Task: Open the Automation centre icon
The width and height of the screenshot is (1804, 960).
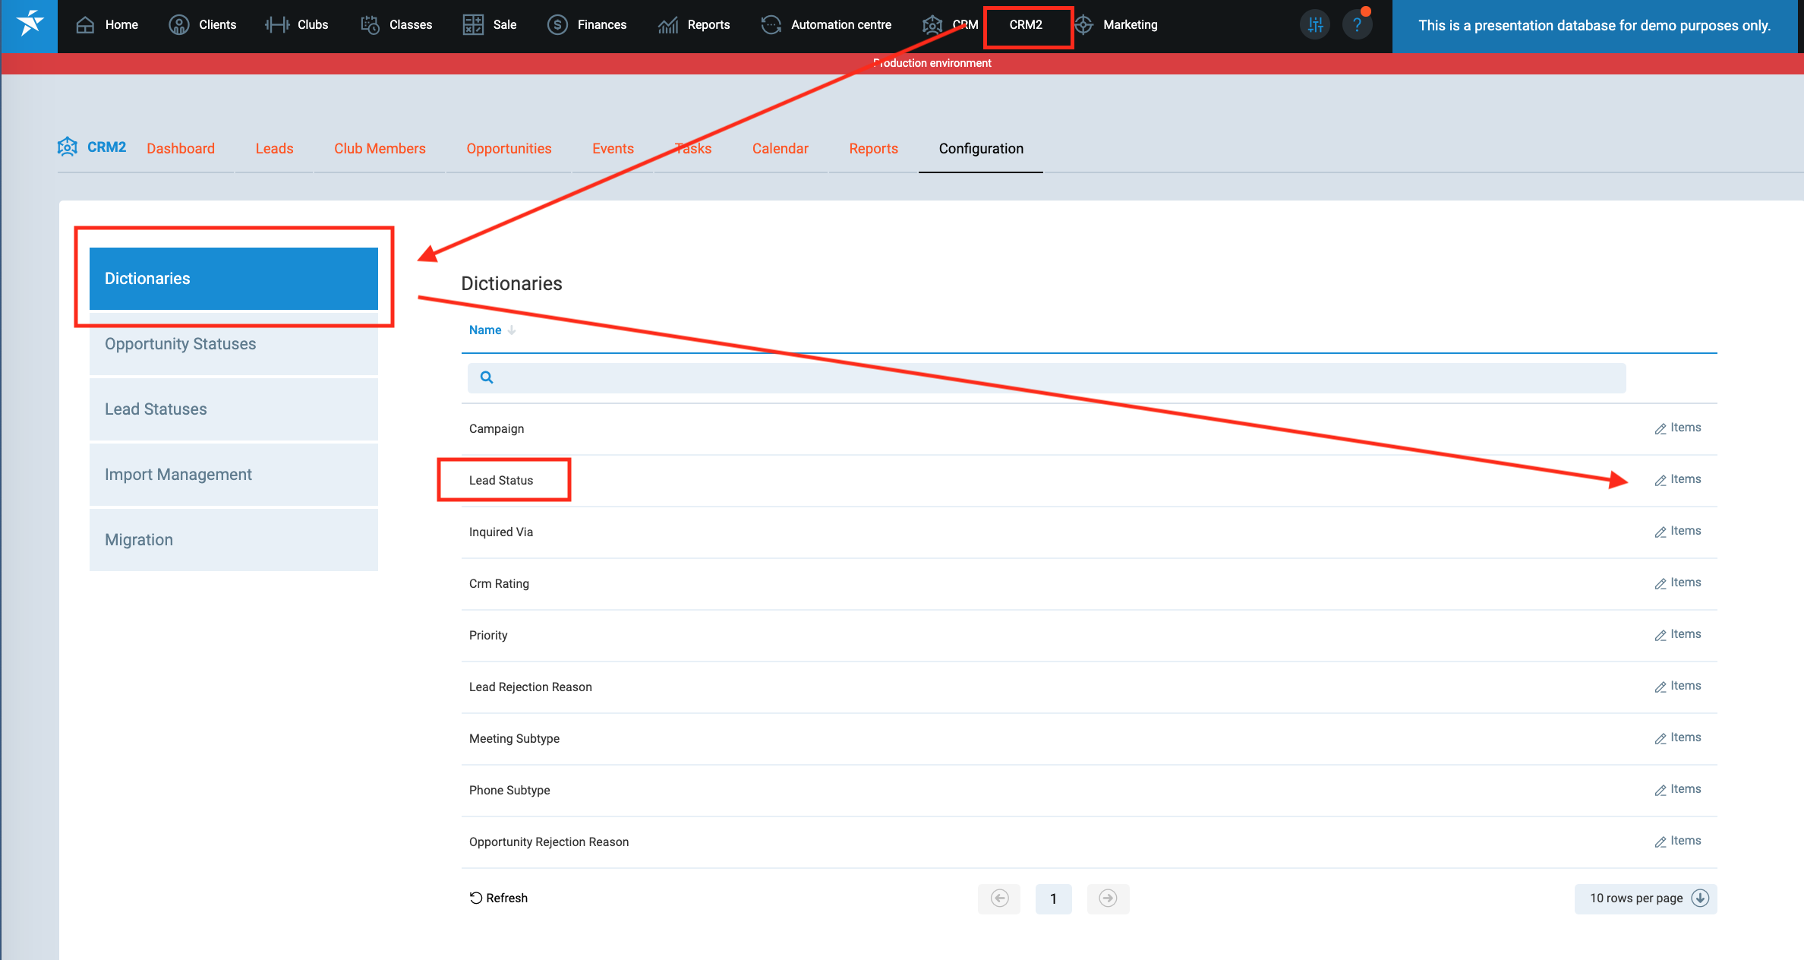Action: (x=771, y=25)
